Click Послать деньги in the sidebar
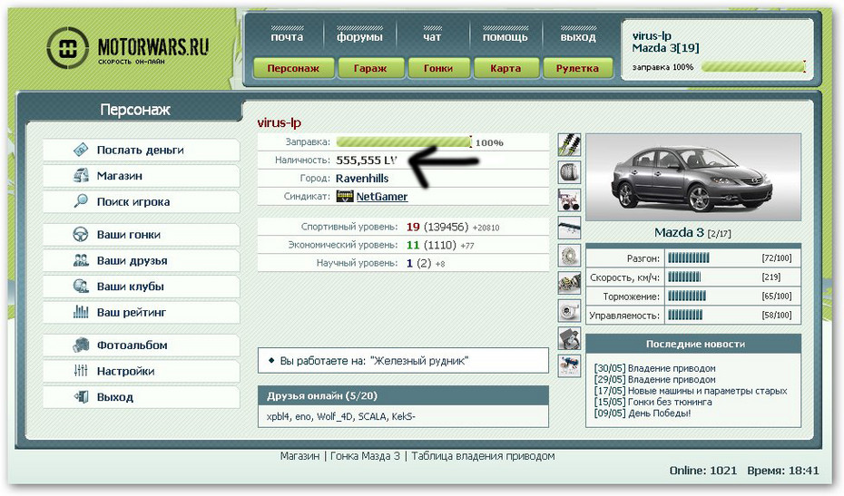844x496 pixels. [142, 151]
